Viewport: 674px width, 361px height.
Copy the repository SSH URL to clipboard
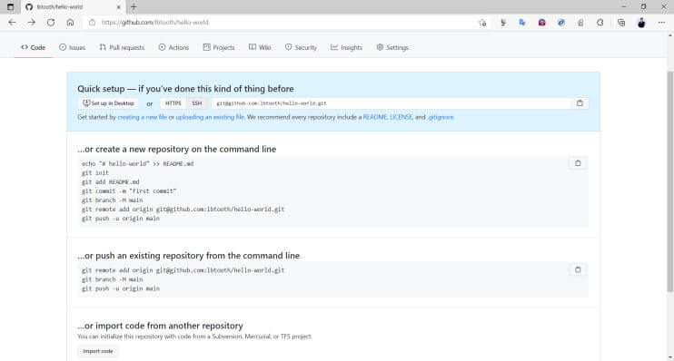pyautogui.click(x=580, y=103)
